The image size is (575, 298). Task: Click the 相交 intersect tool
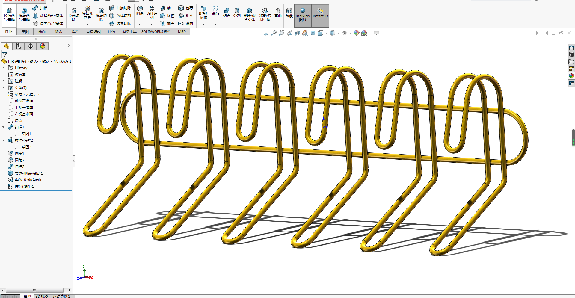(185, 16)
